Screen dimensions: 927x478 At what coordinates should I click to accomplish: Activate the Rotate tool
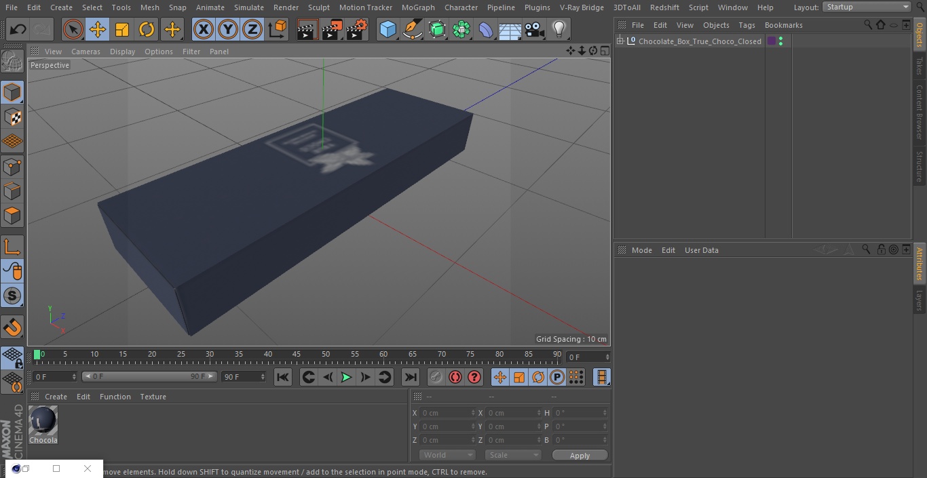pyautogui.click(x=147, y=29)
